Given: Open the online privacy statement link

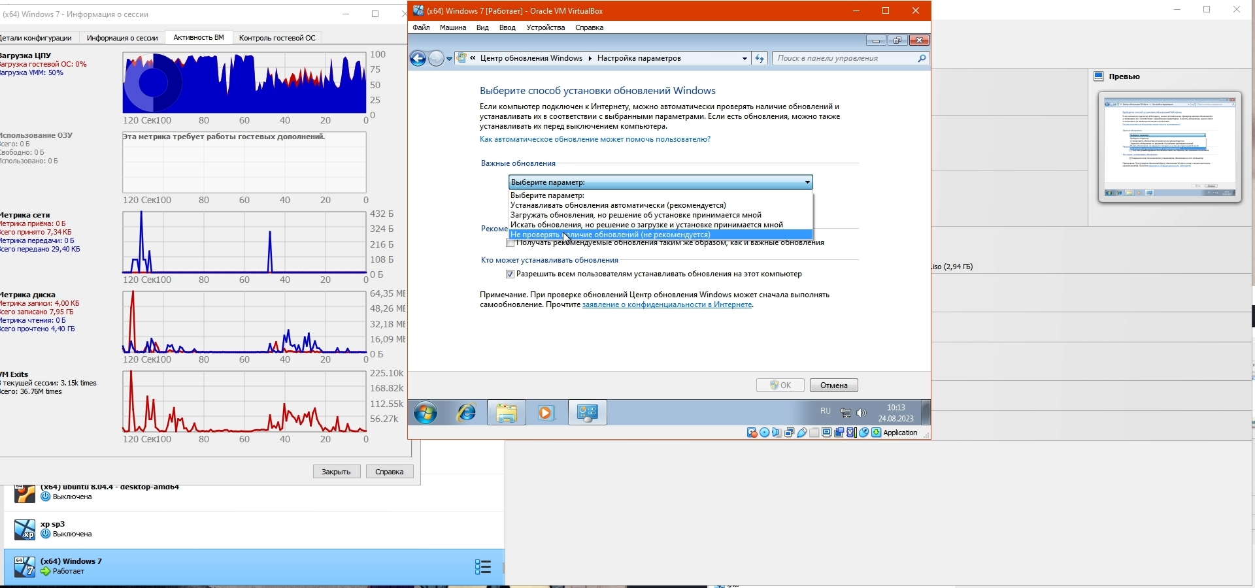Looking at the screenshot, I should 667,305.
